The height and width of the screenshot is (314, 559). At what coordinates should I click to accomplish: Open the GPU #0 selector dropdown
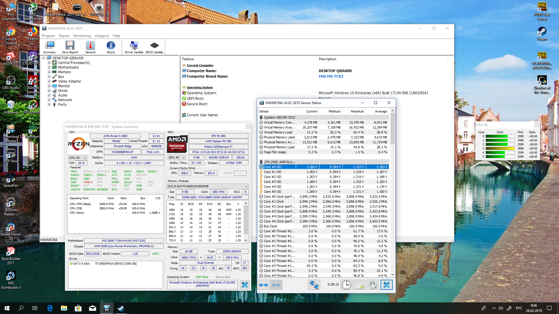[177, 158]
